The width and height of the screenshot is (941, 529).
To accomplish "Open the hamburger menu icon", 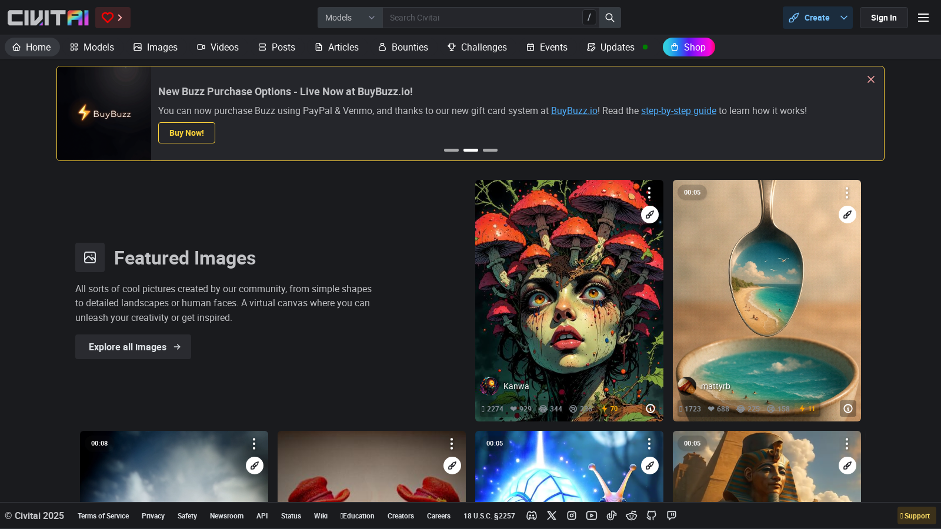I will pos(923,18).
